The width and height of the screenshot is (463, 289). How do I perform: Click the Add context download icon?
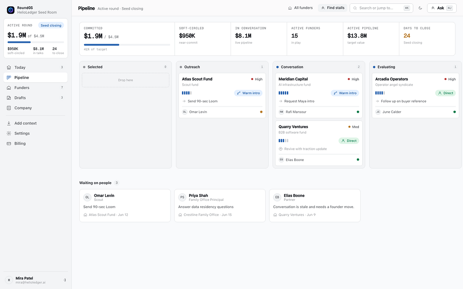(9, 123)
